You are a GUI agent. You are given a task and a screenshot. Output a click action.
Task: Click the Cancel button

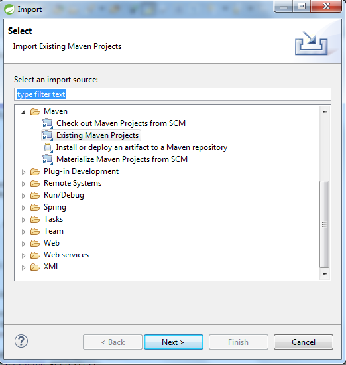tap(303, 342)
